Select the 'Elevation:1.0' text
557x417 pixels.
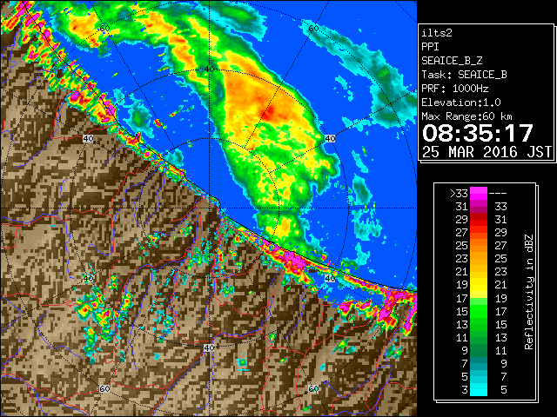[461, 103]
